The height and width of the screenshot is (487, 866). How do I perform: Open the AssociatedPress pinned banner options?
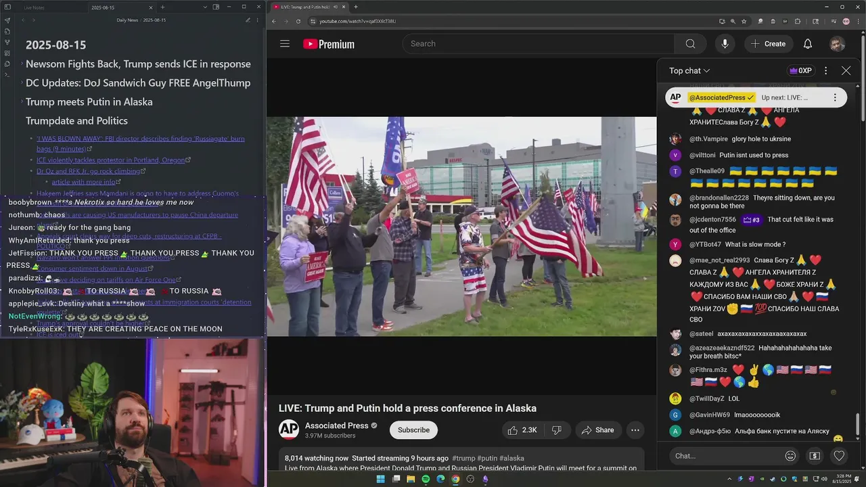click(835, 97)
